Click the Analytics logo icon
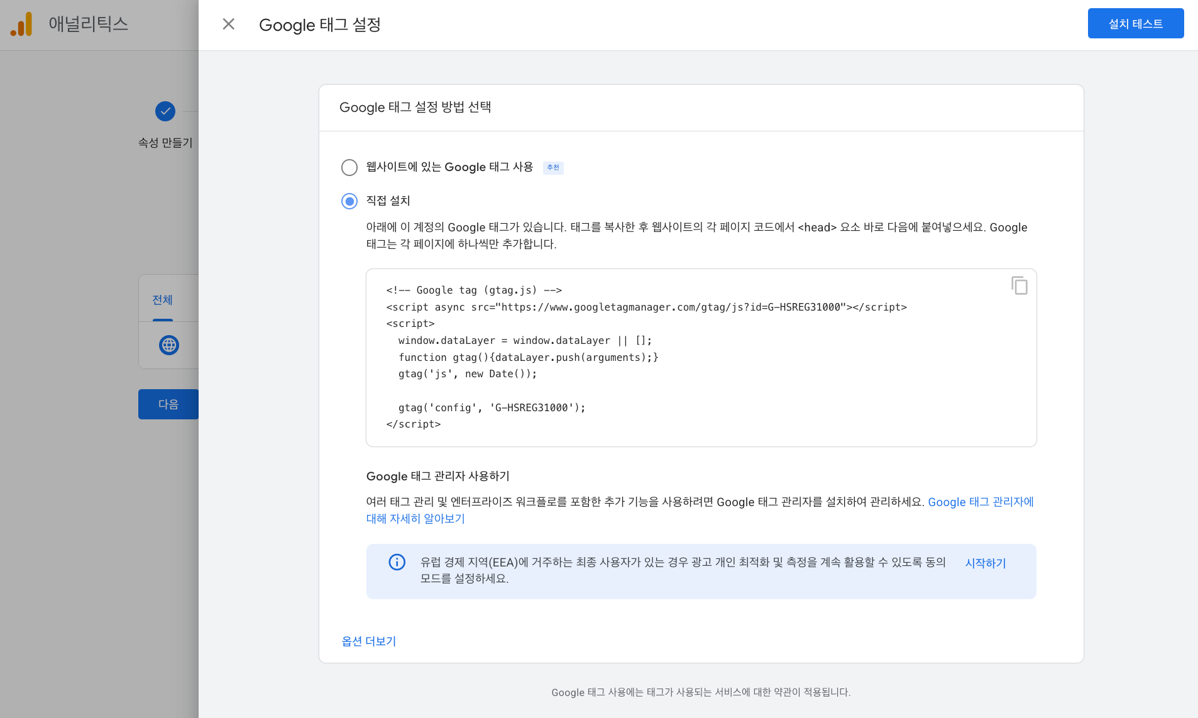This screenshot has width=1198, height=718. tap(21, 25)
